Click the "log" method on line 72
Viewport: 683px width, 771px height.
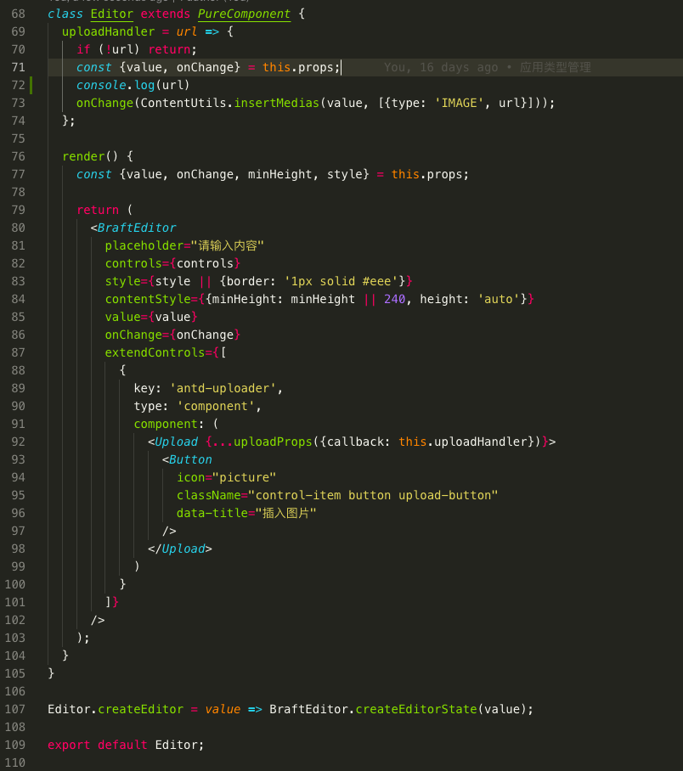coord(144,85)
